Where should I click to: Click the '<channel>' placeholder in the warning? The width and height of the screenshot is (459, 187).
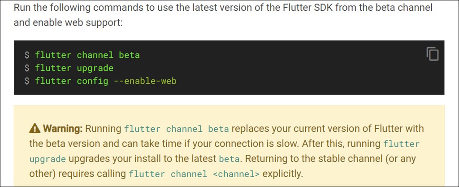tap(236, 174)
